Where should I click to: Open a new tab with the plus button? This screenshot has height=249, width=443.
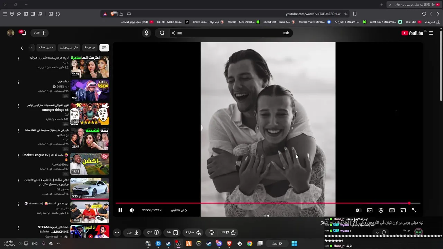tap(381, 4)
